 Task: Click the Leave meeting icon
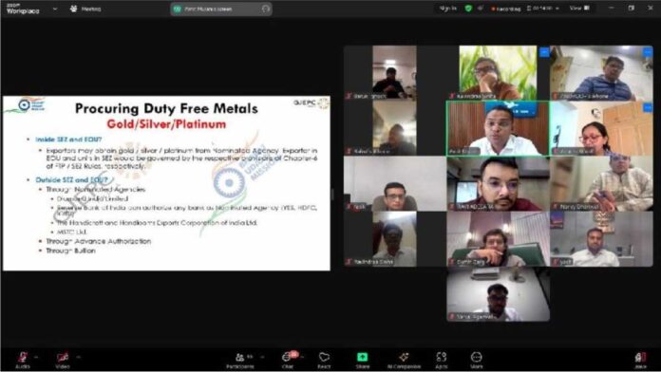(640, 357)
